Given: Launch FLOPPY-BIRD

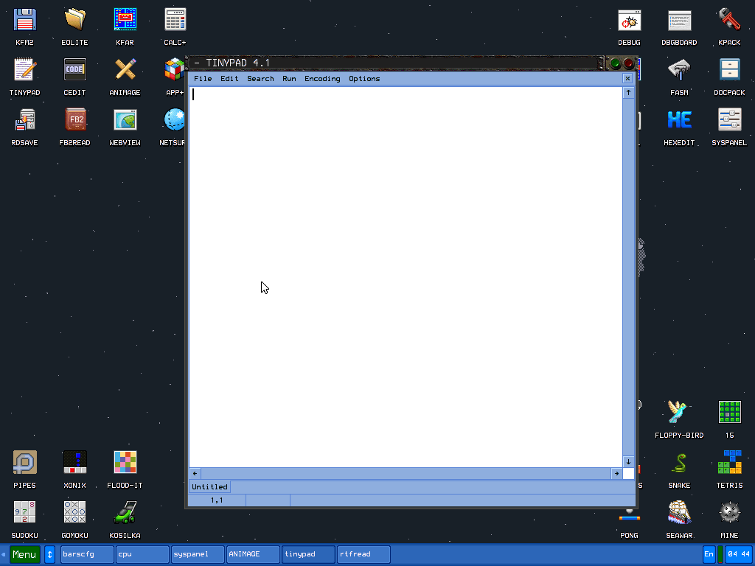Looking at the screenshot, I should [x=679, y=411].
